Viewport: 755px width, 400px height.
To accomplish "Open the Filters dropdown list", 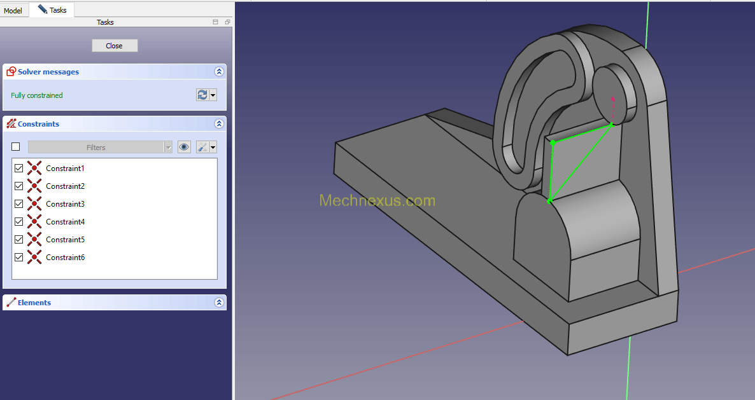I will tap(168, 148).
